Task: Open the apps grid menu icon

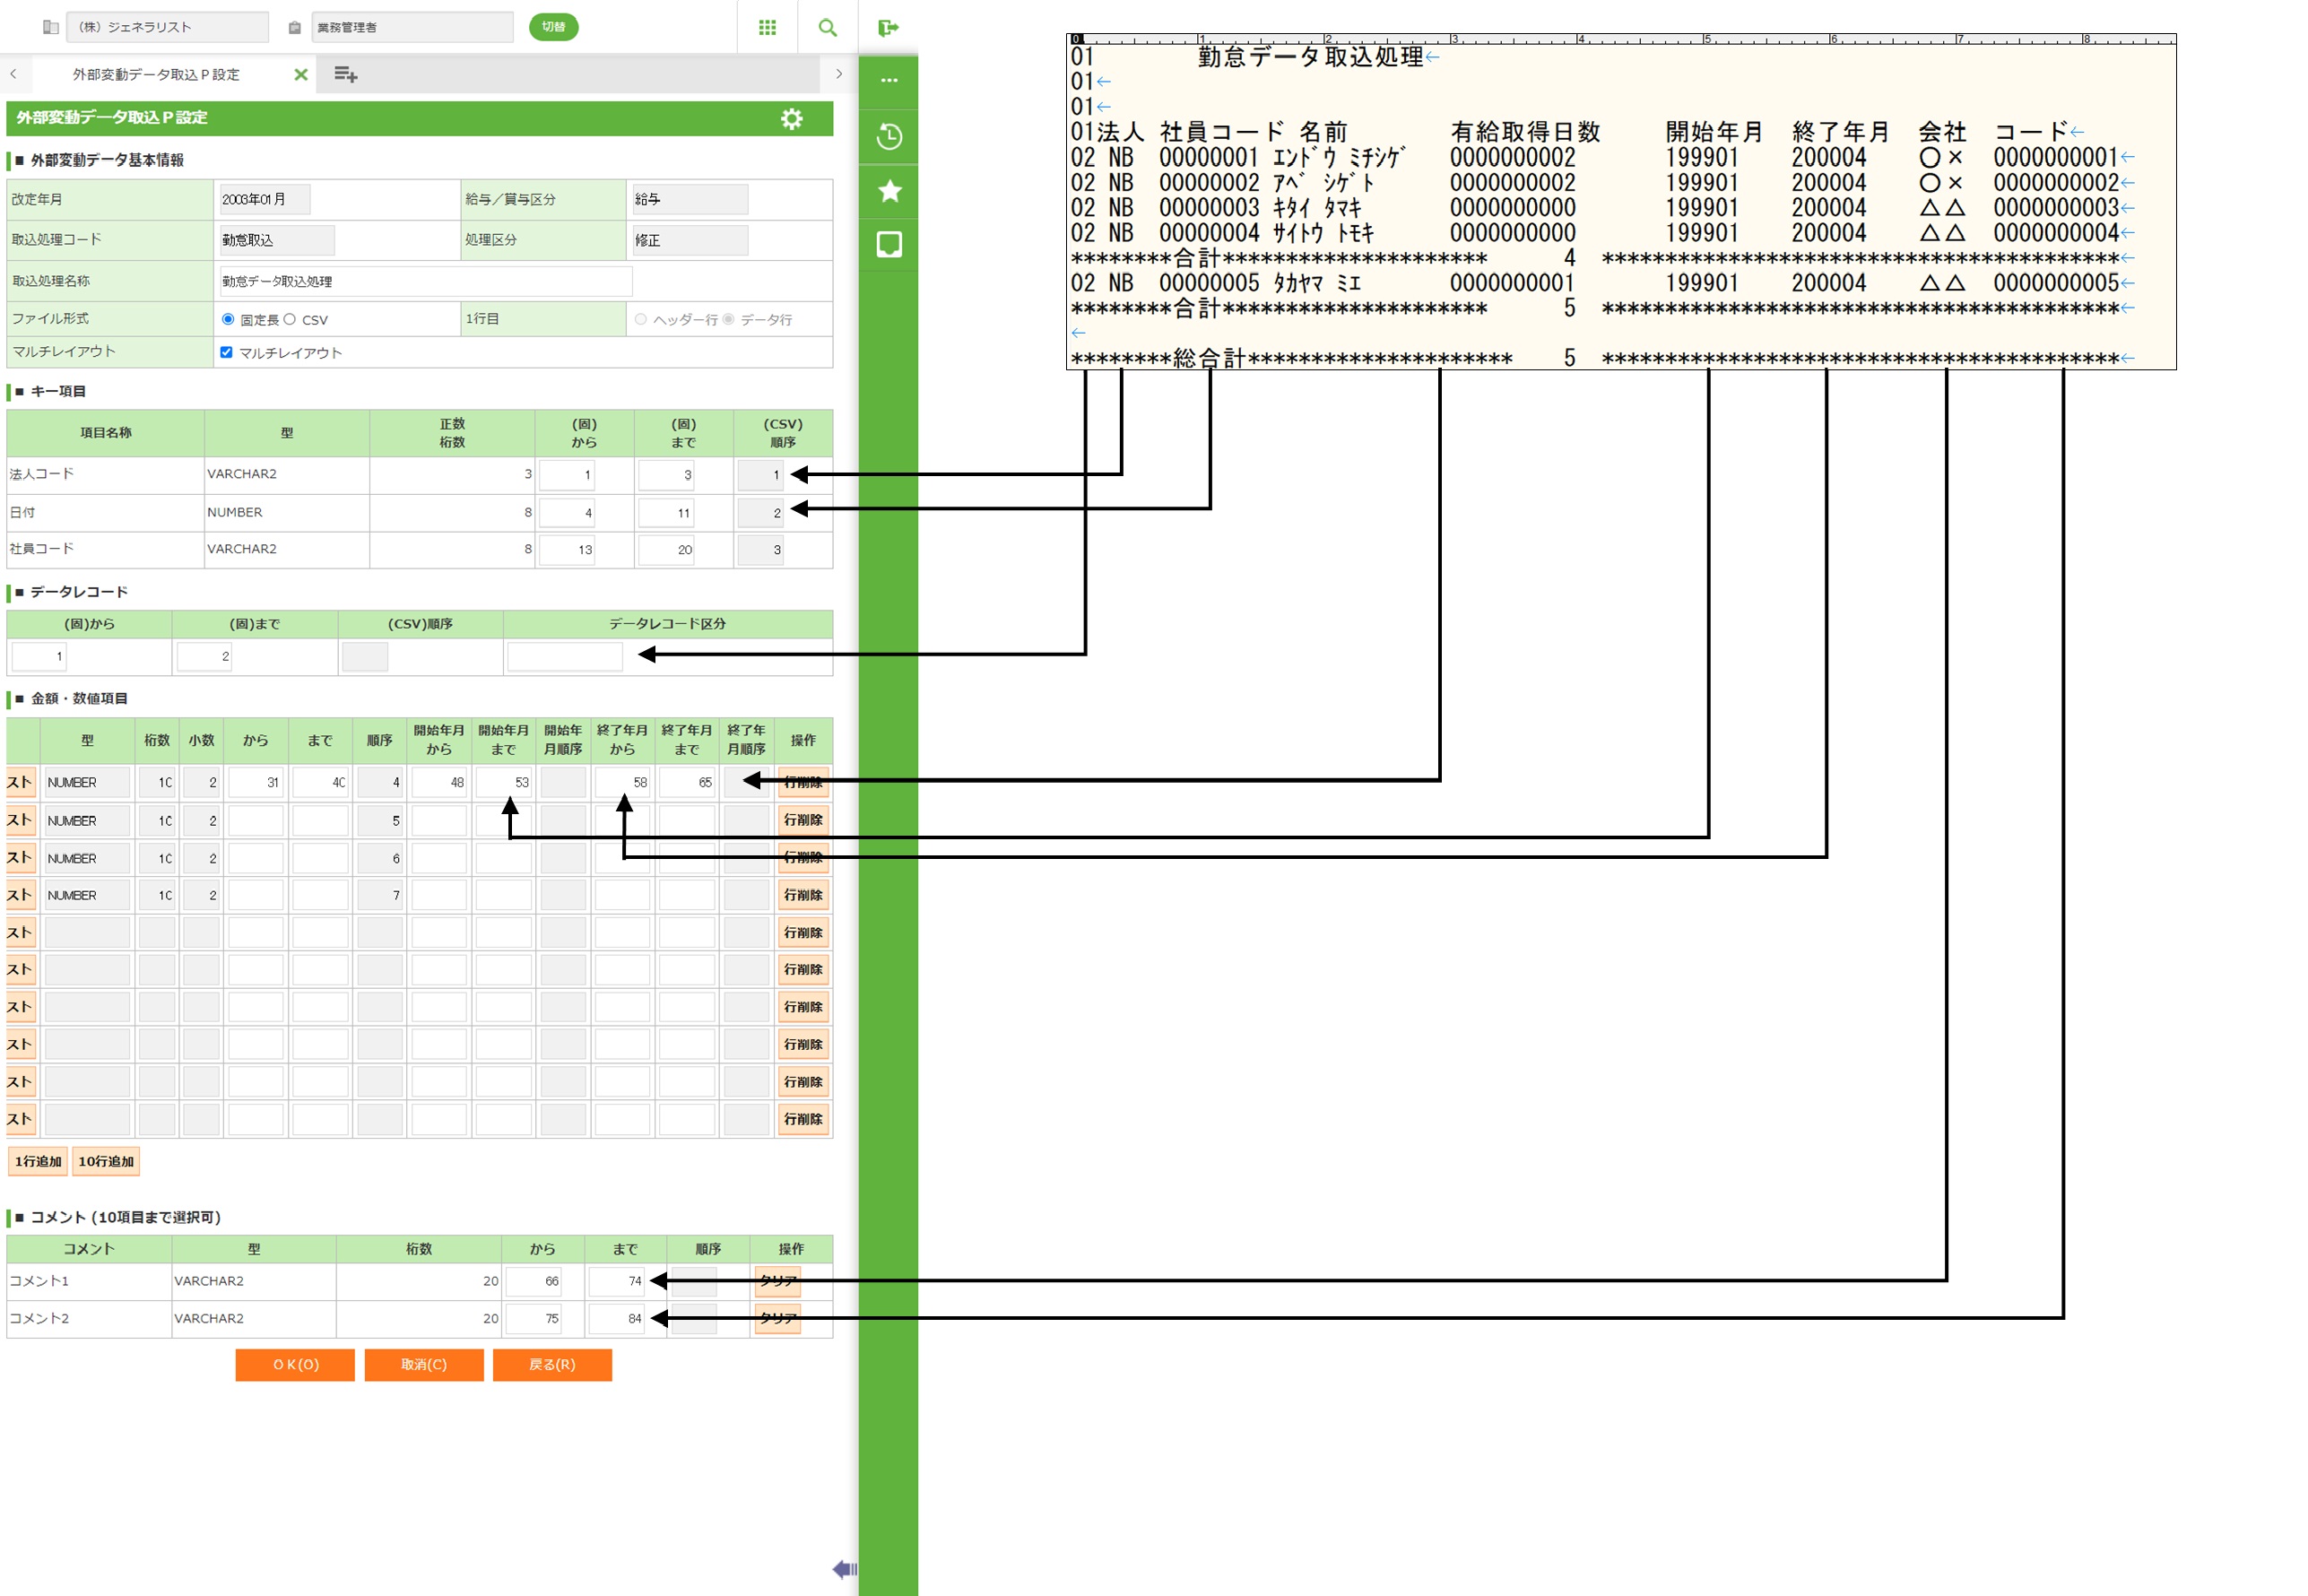Action: pos(767,28)
